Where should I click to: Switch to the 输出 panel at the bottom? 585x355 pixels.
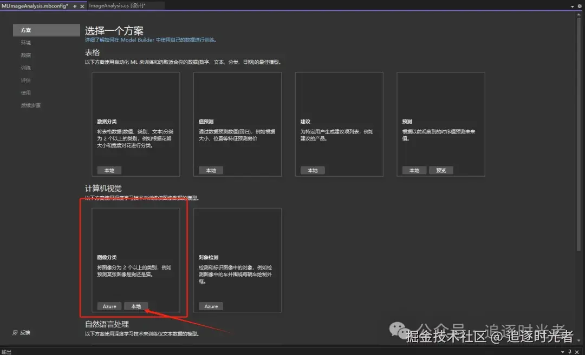pyautogui.click(x=6, y=352)
